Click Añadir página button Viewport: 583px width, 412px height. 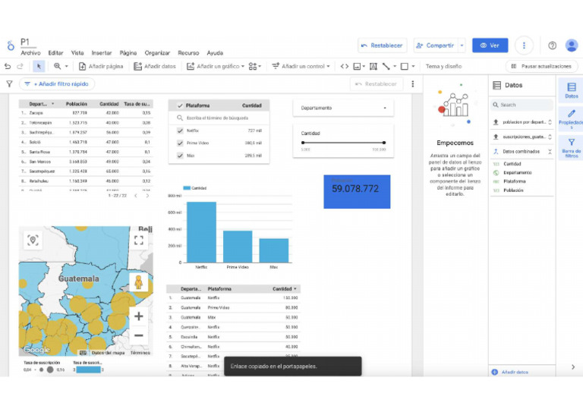101,66
